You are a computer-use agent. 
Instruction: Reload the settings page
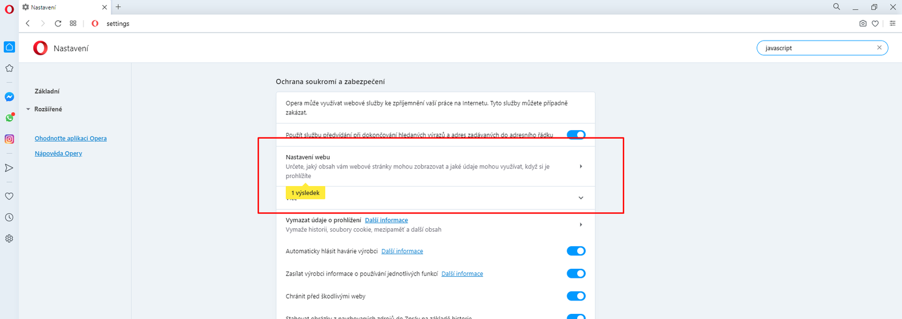(x=58, y=24)
